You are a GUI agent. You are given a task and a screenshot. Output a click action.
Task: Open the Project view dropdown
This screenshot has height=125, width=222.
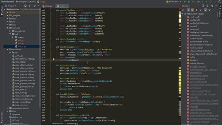click(11, 6)
